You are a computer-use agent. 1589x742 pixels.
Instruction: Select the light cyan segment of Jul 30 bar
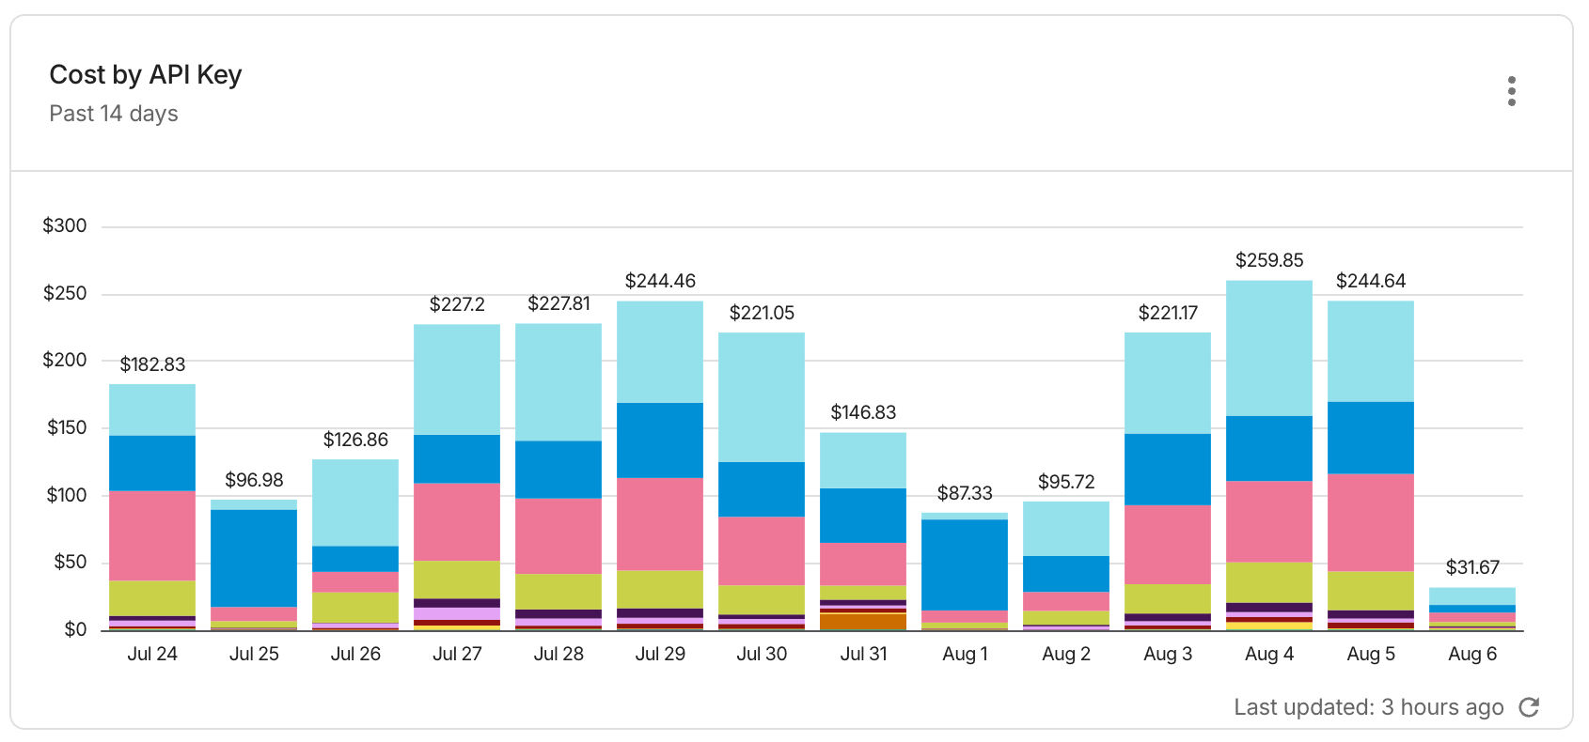(x=762, y=397)
